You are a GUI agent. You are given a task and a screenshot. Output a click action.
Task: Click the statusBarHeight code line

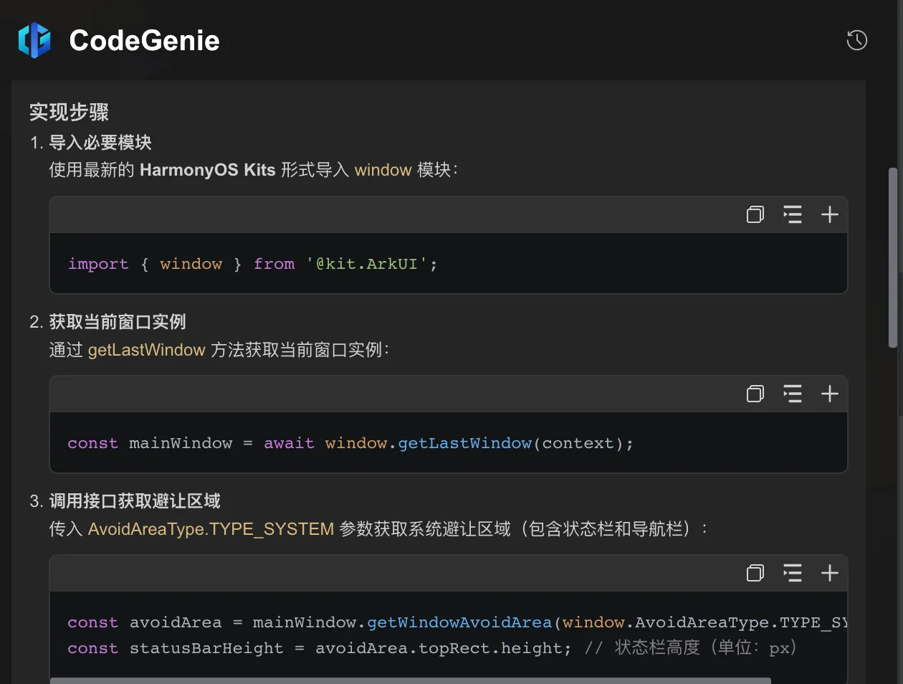coord(319,648)
